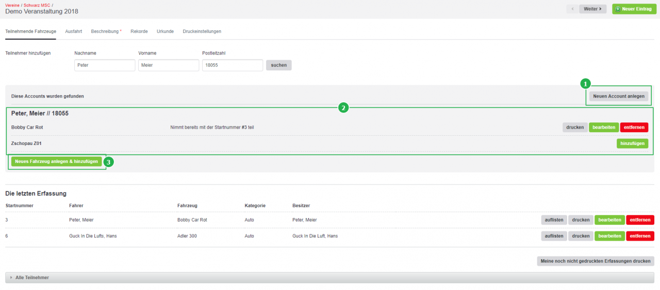Remove Bobby Car Rot with entfernen
This screenshot has height=290, width=660.
634,128
